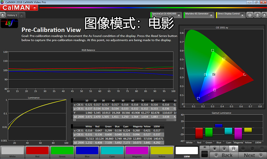Click the grayscale table horizontal scrollbar
267x159 pixels.
pyautogui.click(x=121, y=120)
